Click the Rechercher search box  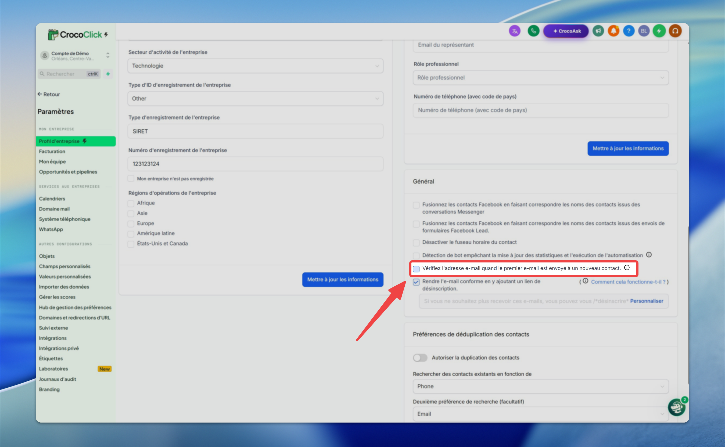point(69,74)
